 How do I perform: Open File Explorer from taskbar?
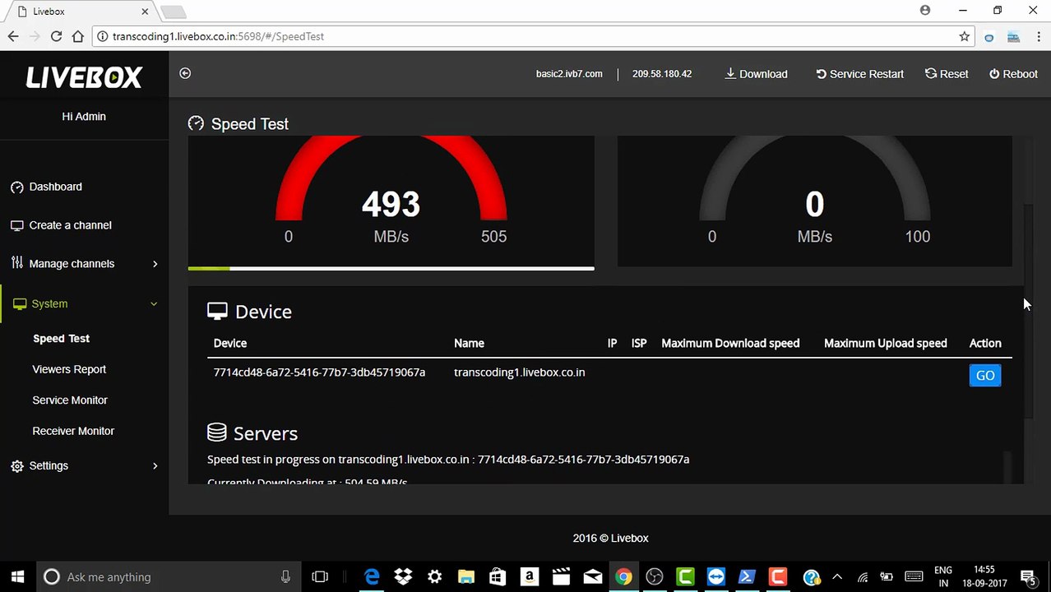(465, 576)
